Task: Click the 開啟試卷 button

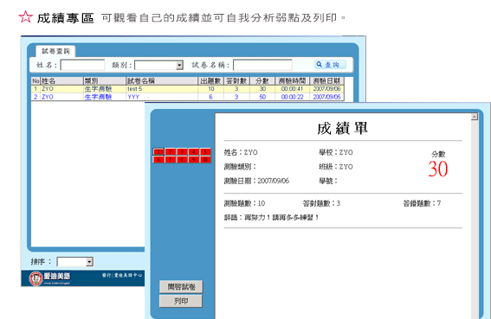Action: (x=181, y=286)
